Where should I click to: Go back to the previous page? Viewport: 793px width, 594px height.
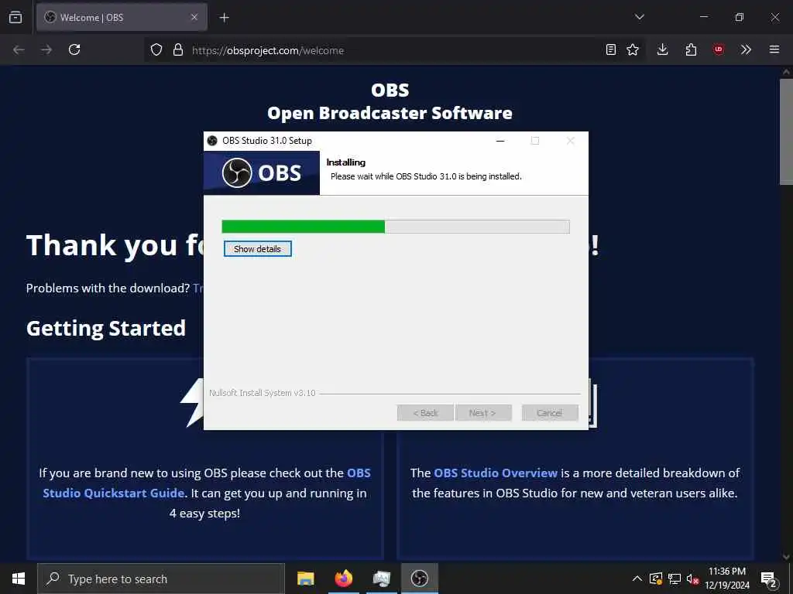click(x=19, y=49)
